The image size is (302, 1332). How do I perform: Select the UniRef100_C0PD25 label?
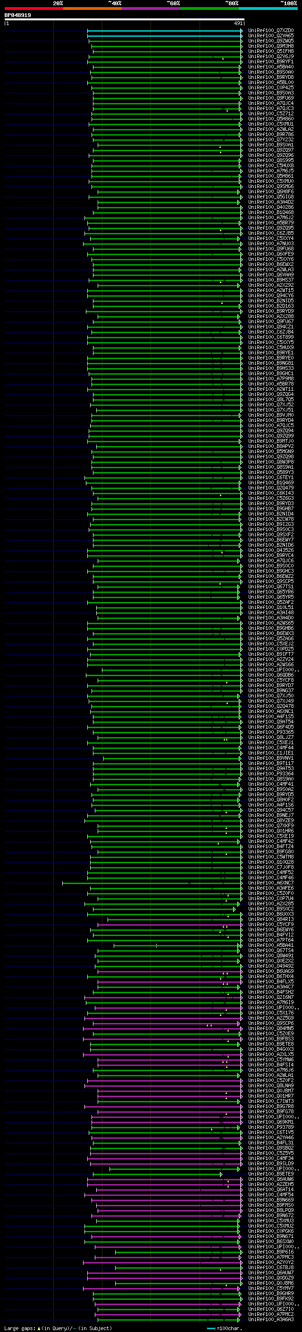pos(271,649)
